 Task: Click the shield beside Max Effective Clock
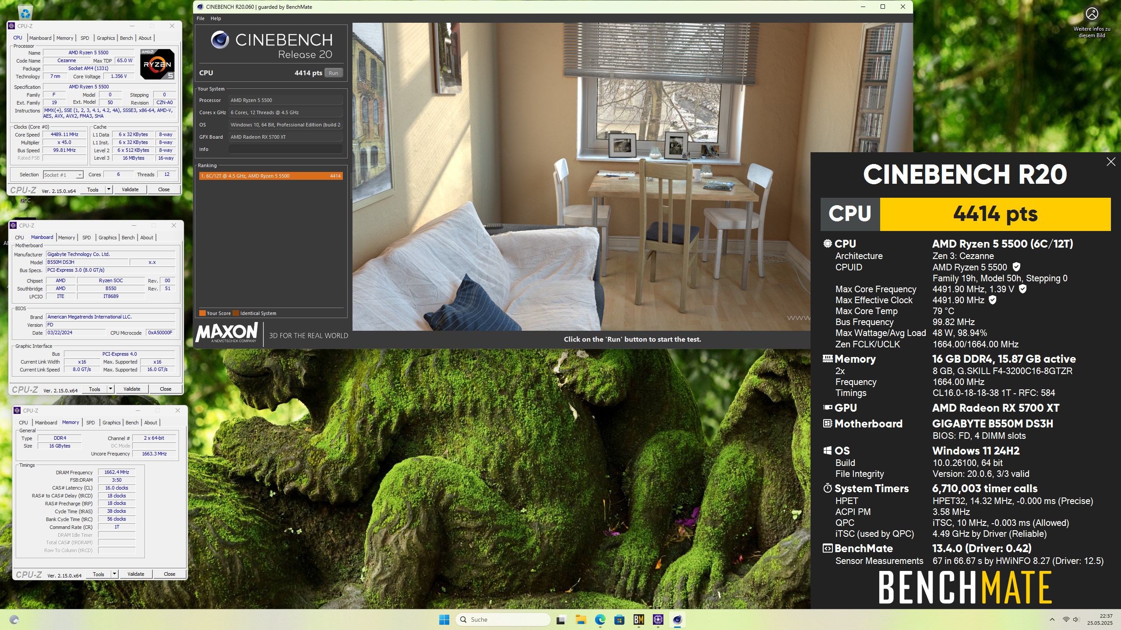pyautogui.click(x=993, y=300)
